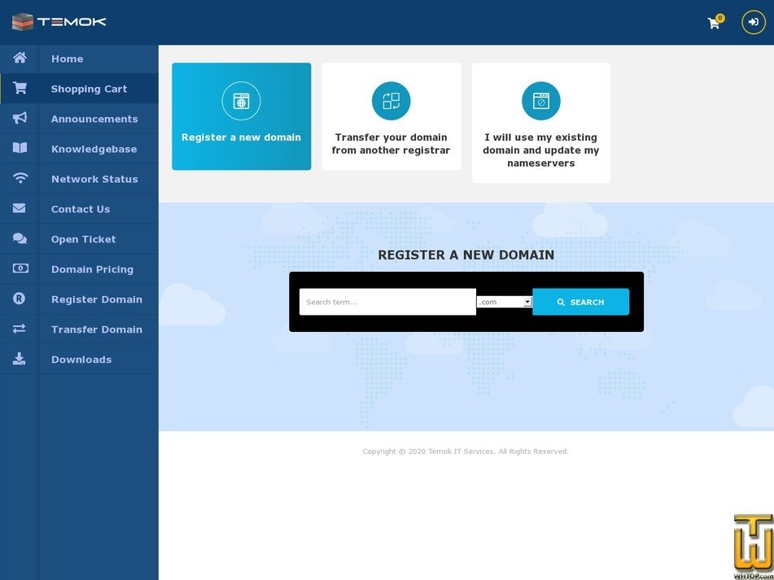The image size is (774, 580).
Task: Click the login icon at top right
Action: click(753, 22)
